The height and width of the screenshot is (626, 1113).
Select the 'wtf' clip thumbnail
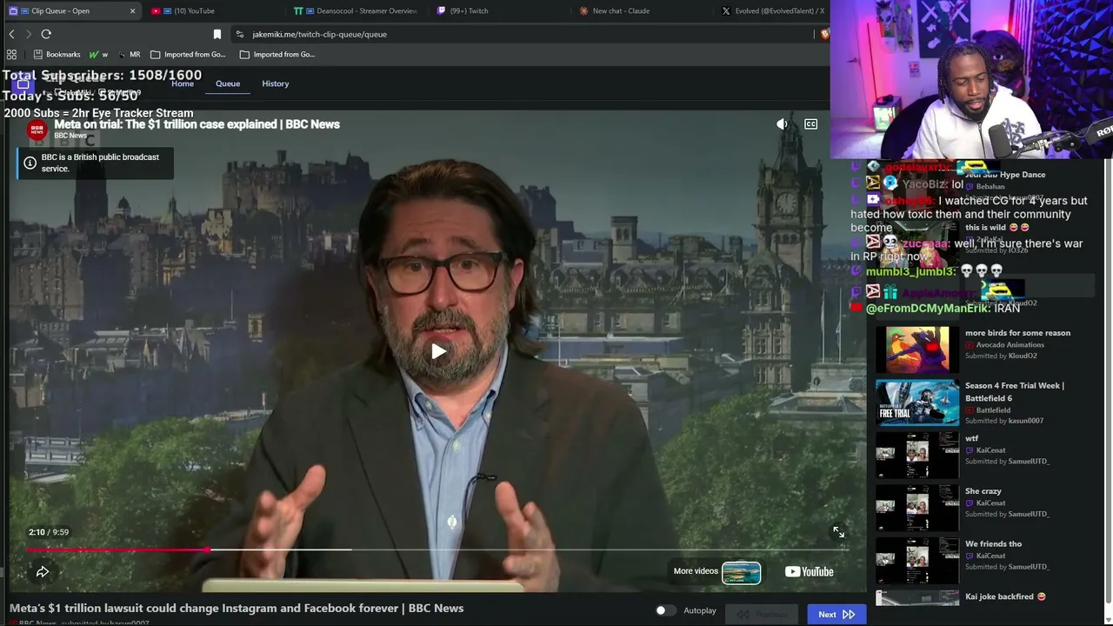tap(917, 455)
